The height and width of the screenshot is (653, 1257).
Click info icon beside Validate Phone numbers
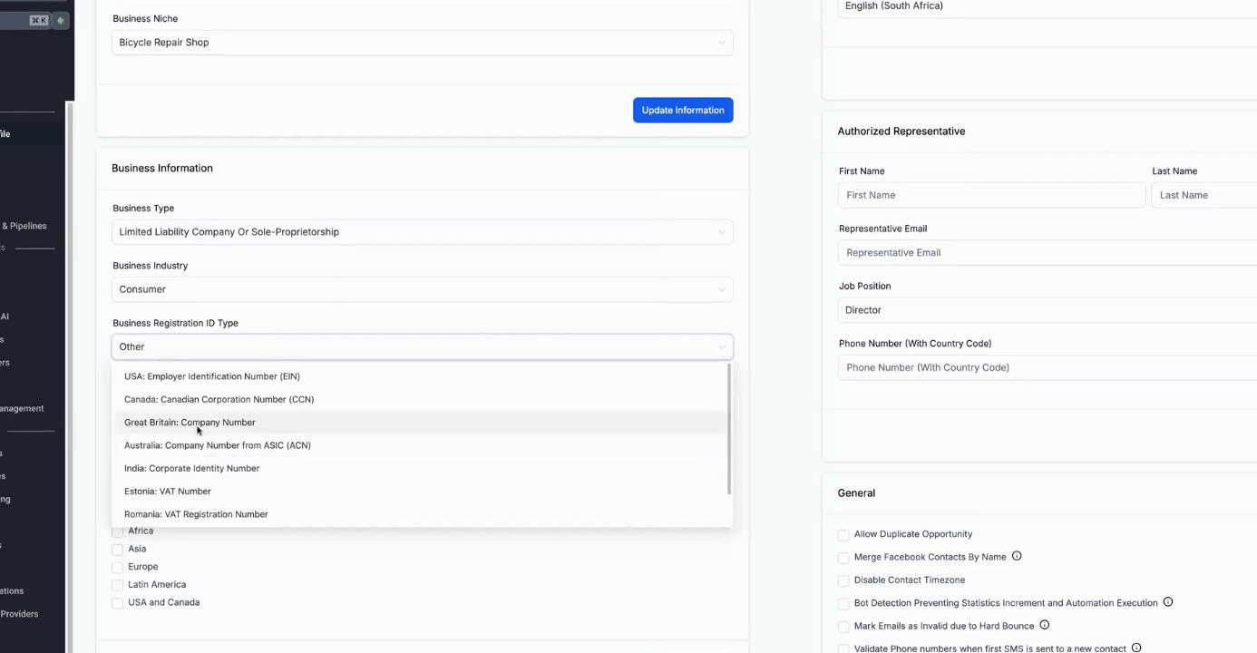coord(1136,648)
